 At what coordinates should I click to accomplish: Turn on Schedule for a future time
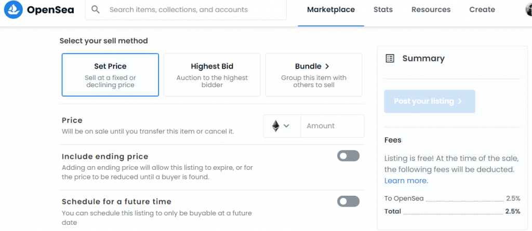pos(348,201)
